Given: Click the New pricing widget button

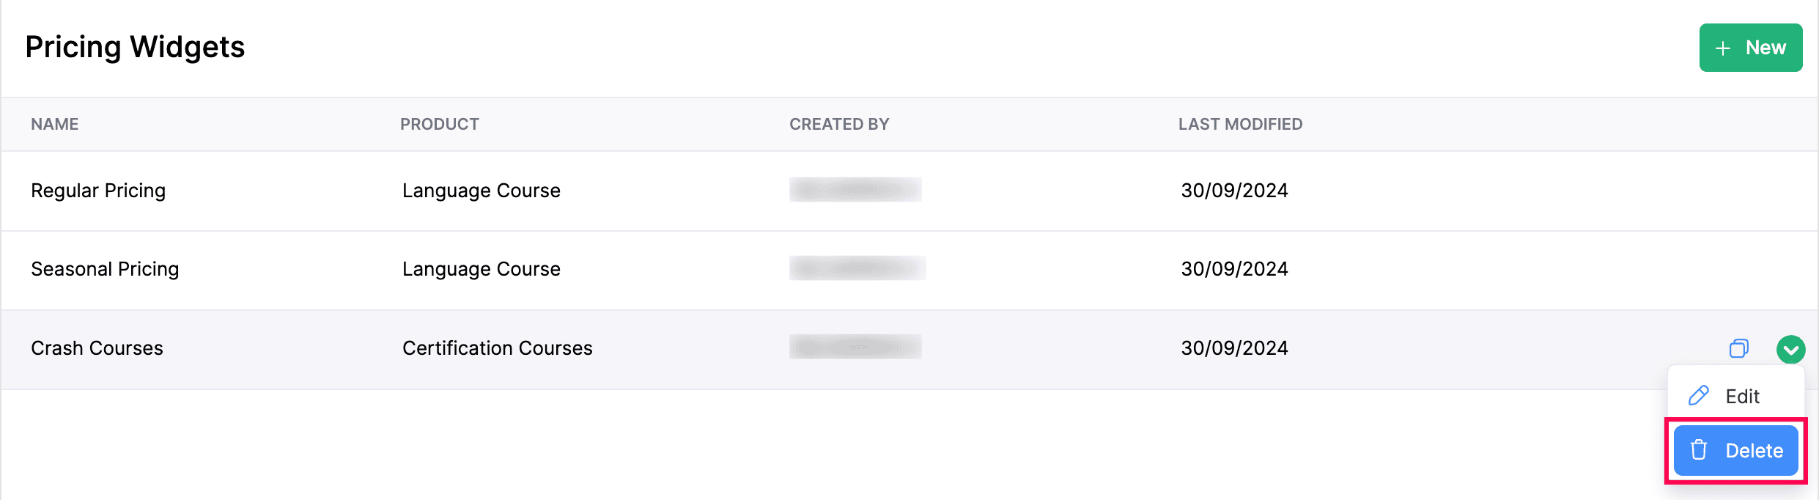Looking at the screenshot, I should (x=1750, y=48).
